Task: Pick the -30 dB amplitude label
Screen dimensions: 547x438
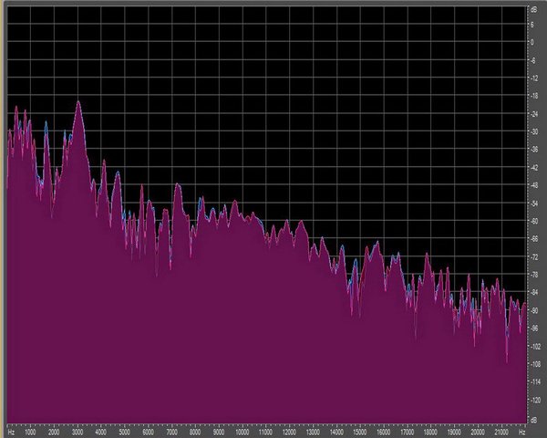Action: [533, 132]
